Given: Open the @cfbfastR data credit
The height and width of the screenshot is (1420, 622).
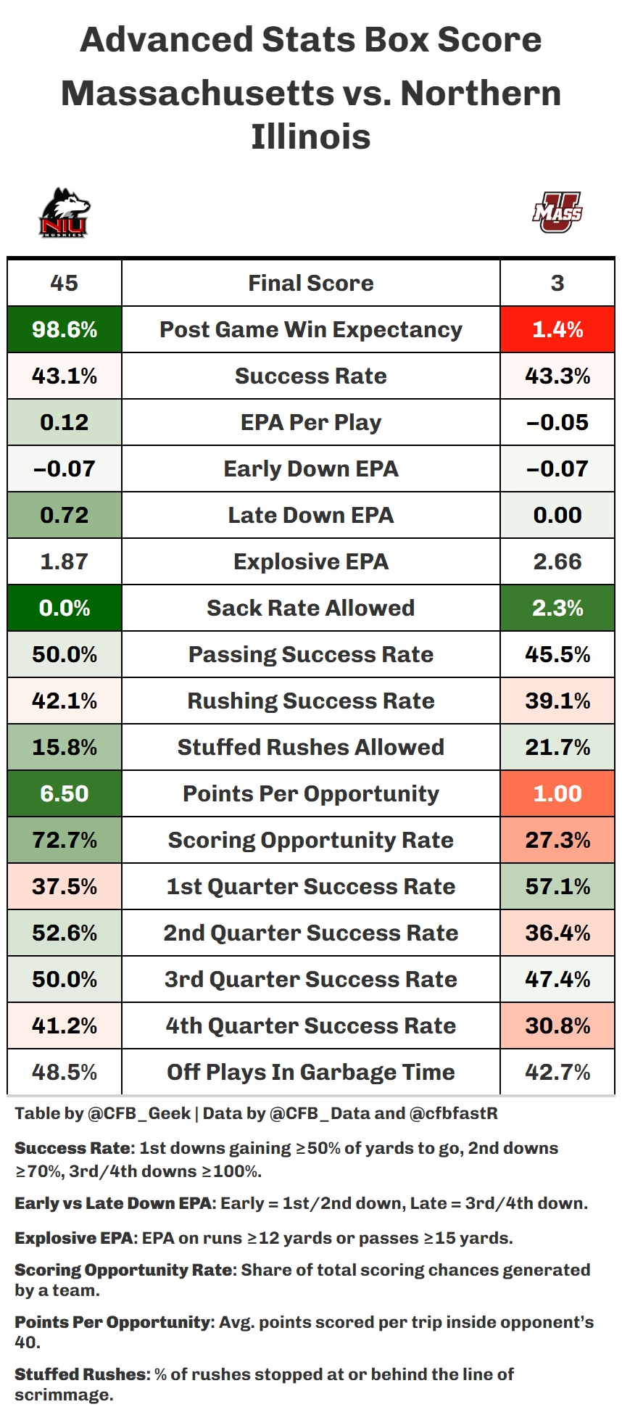Looking at the screenshot, I should [453, 1113].
